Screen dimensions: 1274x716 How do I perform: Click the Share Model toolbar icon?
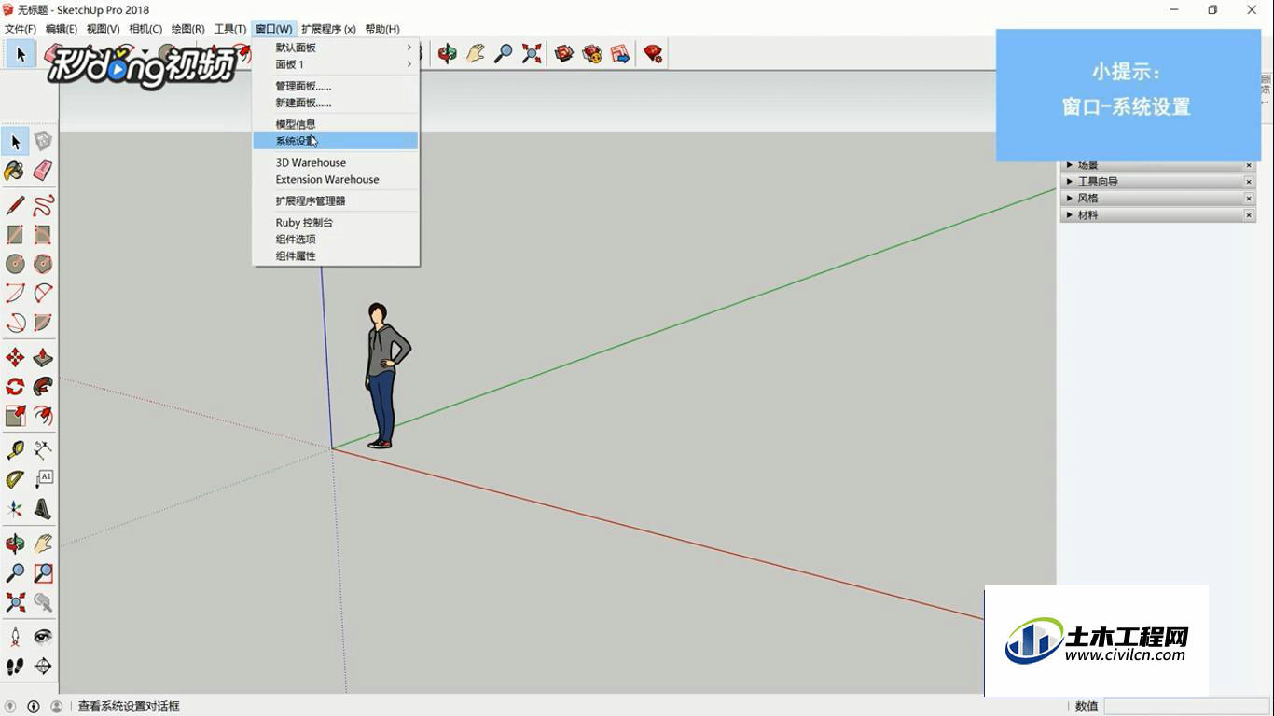tap(592, 54)
